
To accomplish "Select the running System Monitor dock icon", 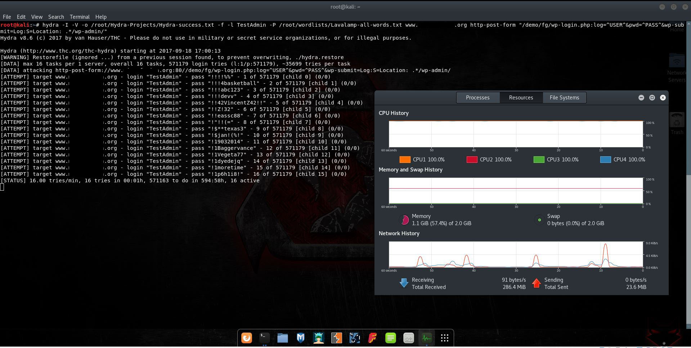I will point(427,338).
